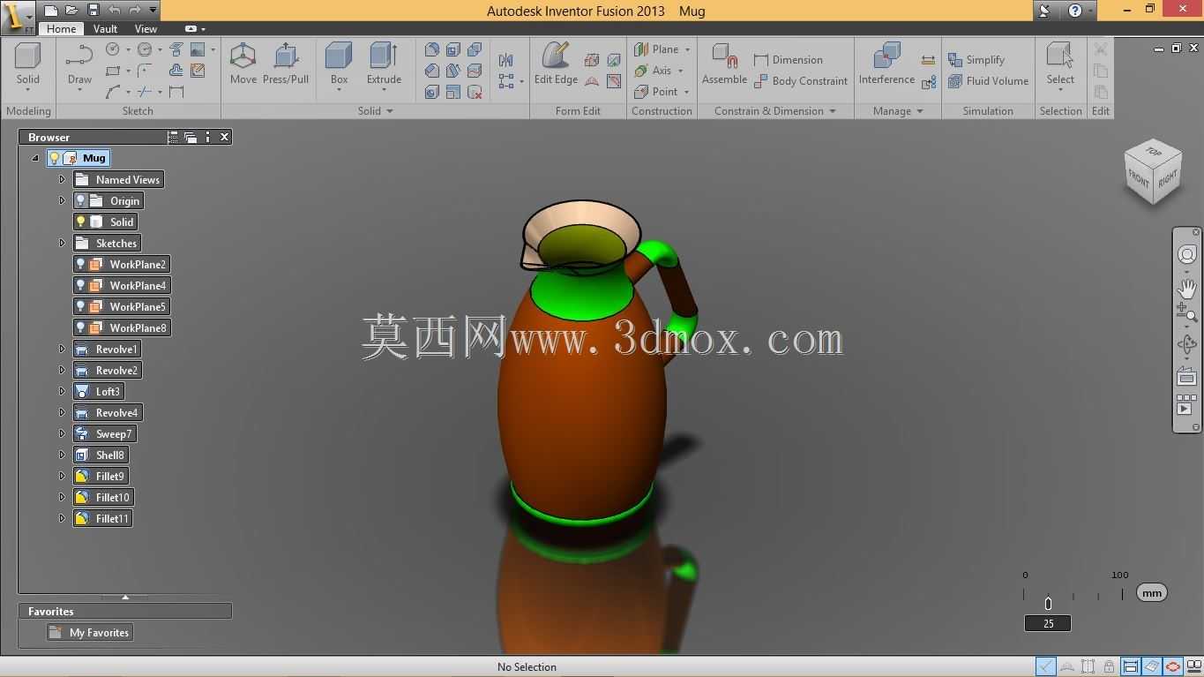Open My Favorites folder
The image size is (1204, 677).
[x=89, y=632]
